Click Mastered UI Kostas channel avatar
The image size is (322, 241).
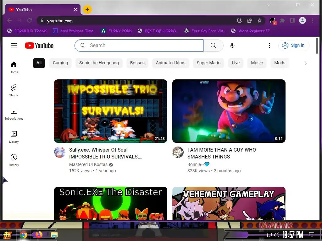coord(60,152)
